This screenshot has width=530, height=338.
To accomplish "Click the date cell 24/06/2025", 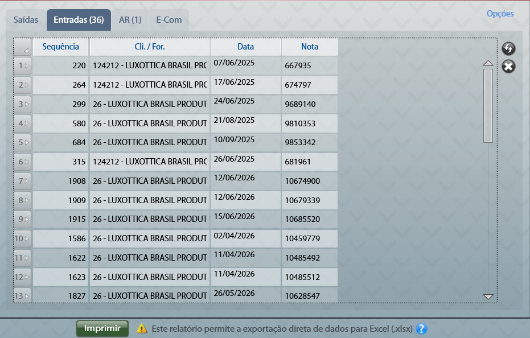I will pyautogui.click(x=245, y=104).
